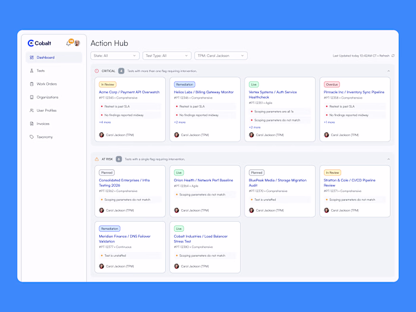Expand +2 more on Vertex Systems card
The height and width of the screenshot is (312, 416).
pos(255,127)
